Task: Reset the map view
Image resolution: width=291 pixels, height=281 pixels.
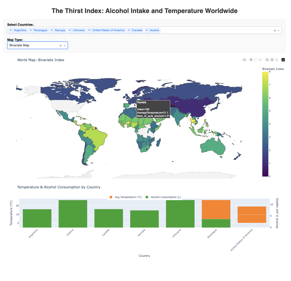Action: (x=277, y=60)
